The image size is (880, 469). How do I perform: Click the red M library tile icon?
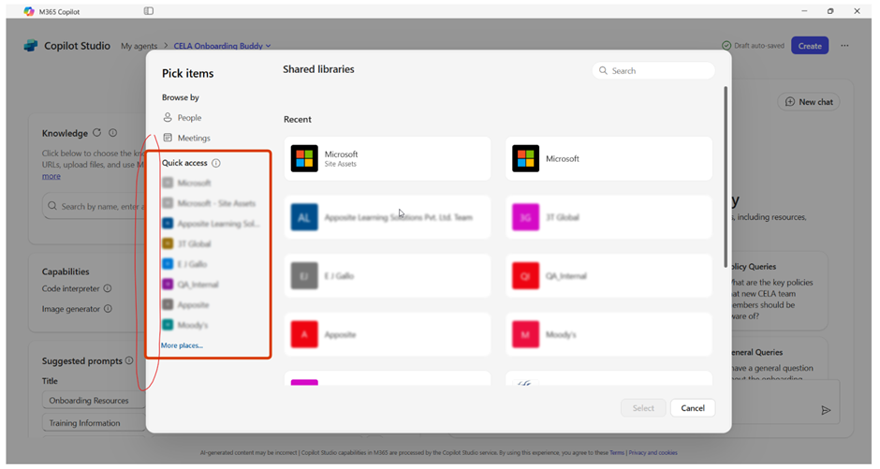(526, 334)
